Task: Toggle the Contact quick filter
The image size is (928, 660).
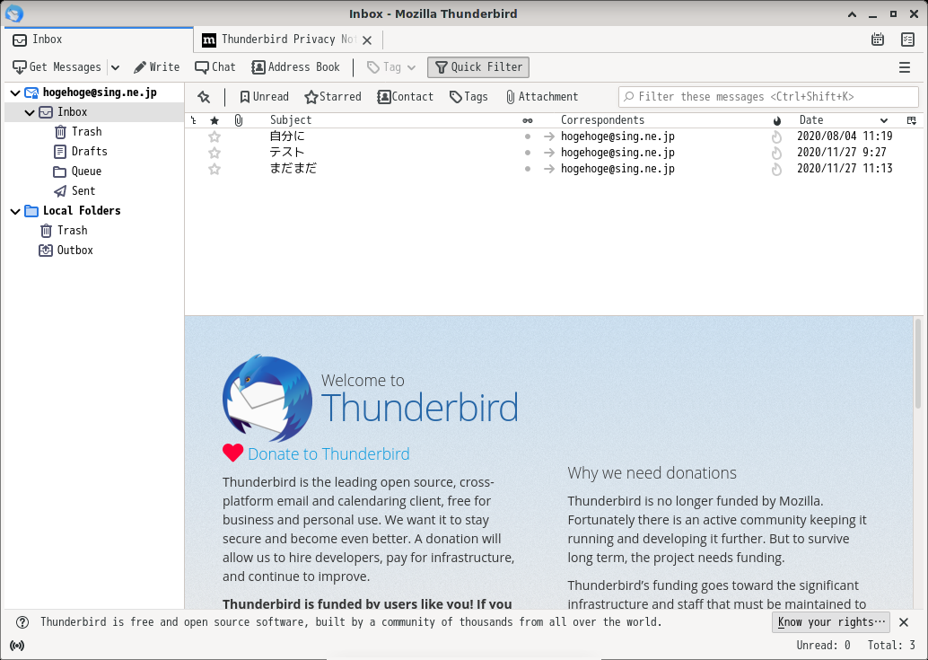Action: pos(406,96)
